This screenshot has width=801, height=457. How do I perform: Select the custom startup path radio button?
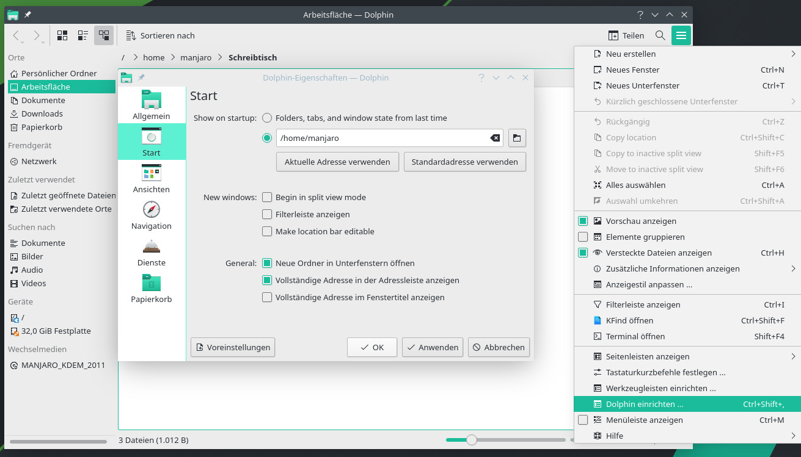(267, 138)
